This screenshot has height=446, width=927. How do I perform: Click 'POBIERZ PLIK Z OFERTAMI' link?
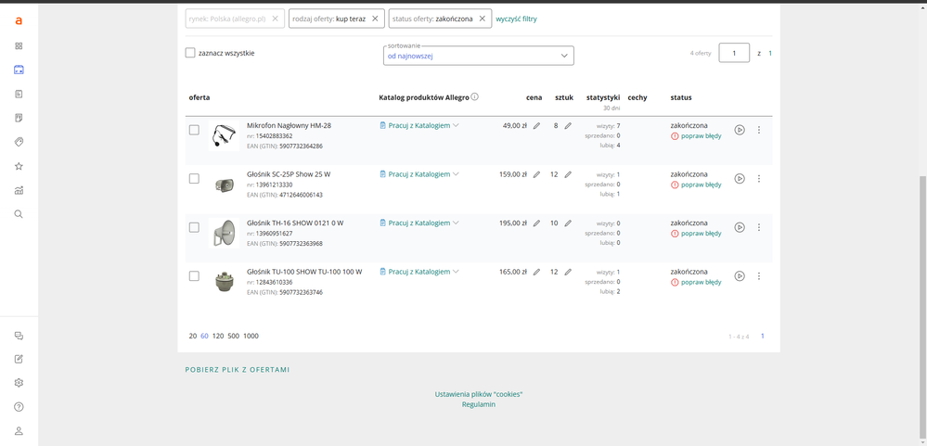tap(238, 370)
